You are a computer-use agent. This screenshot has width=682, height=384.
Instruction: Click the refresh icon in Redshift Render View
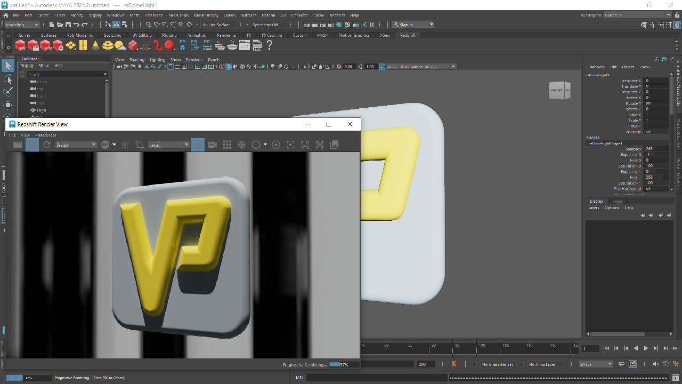[47, 145]
